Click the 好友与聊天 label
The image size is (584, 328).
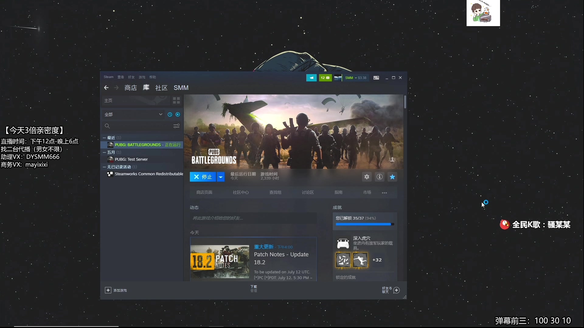pos(387,290)
